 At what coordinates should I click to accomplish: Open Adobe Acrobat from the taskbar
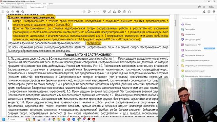tap(94, 119)
